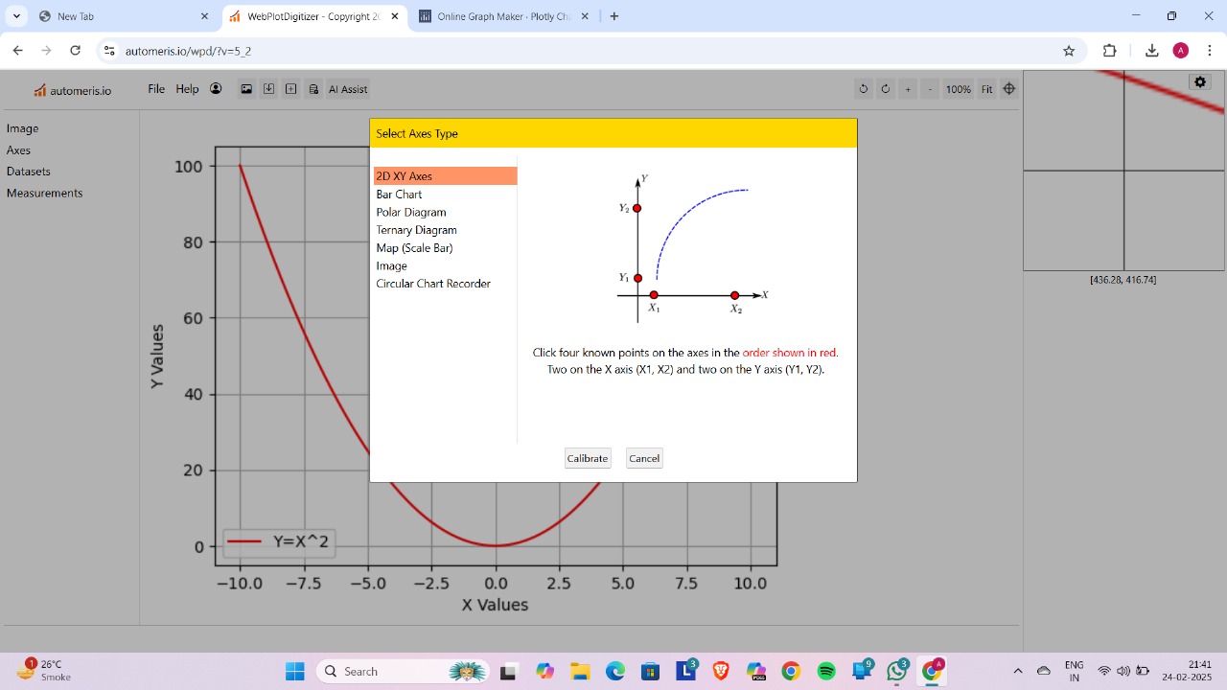1227x690 pixels.
Task: Open the File menu
Action: (x=155, y=88)
